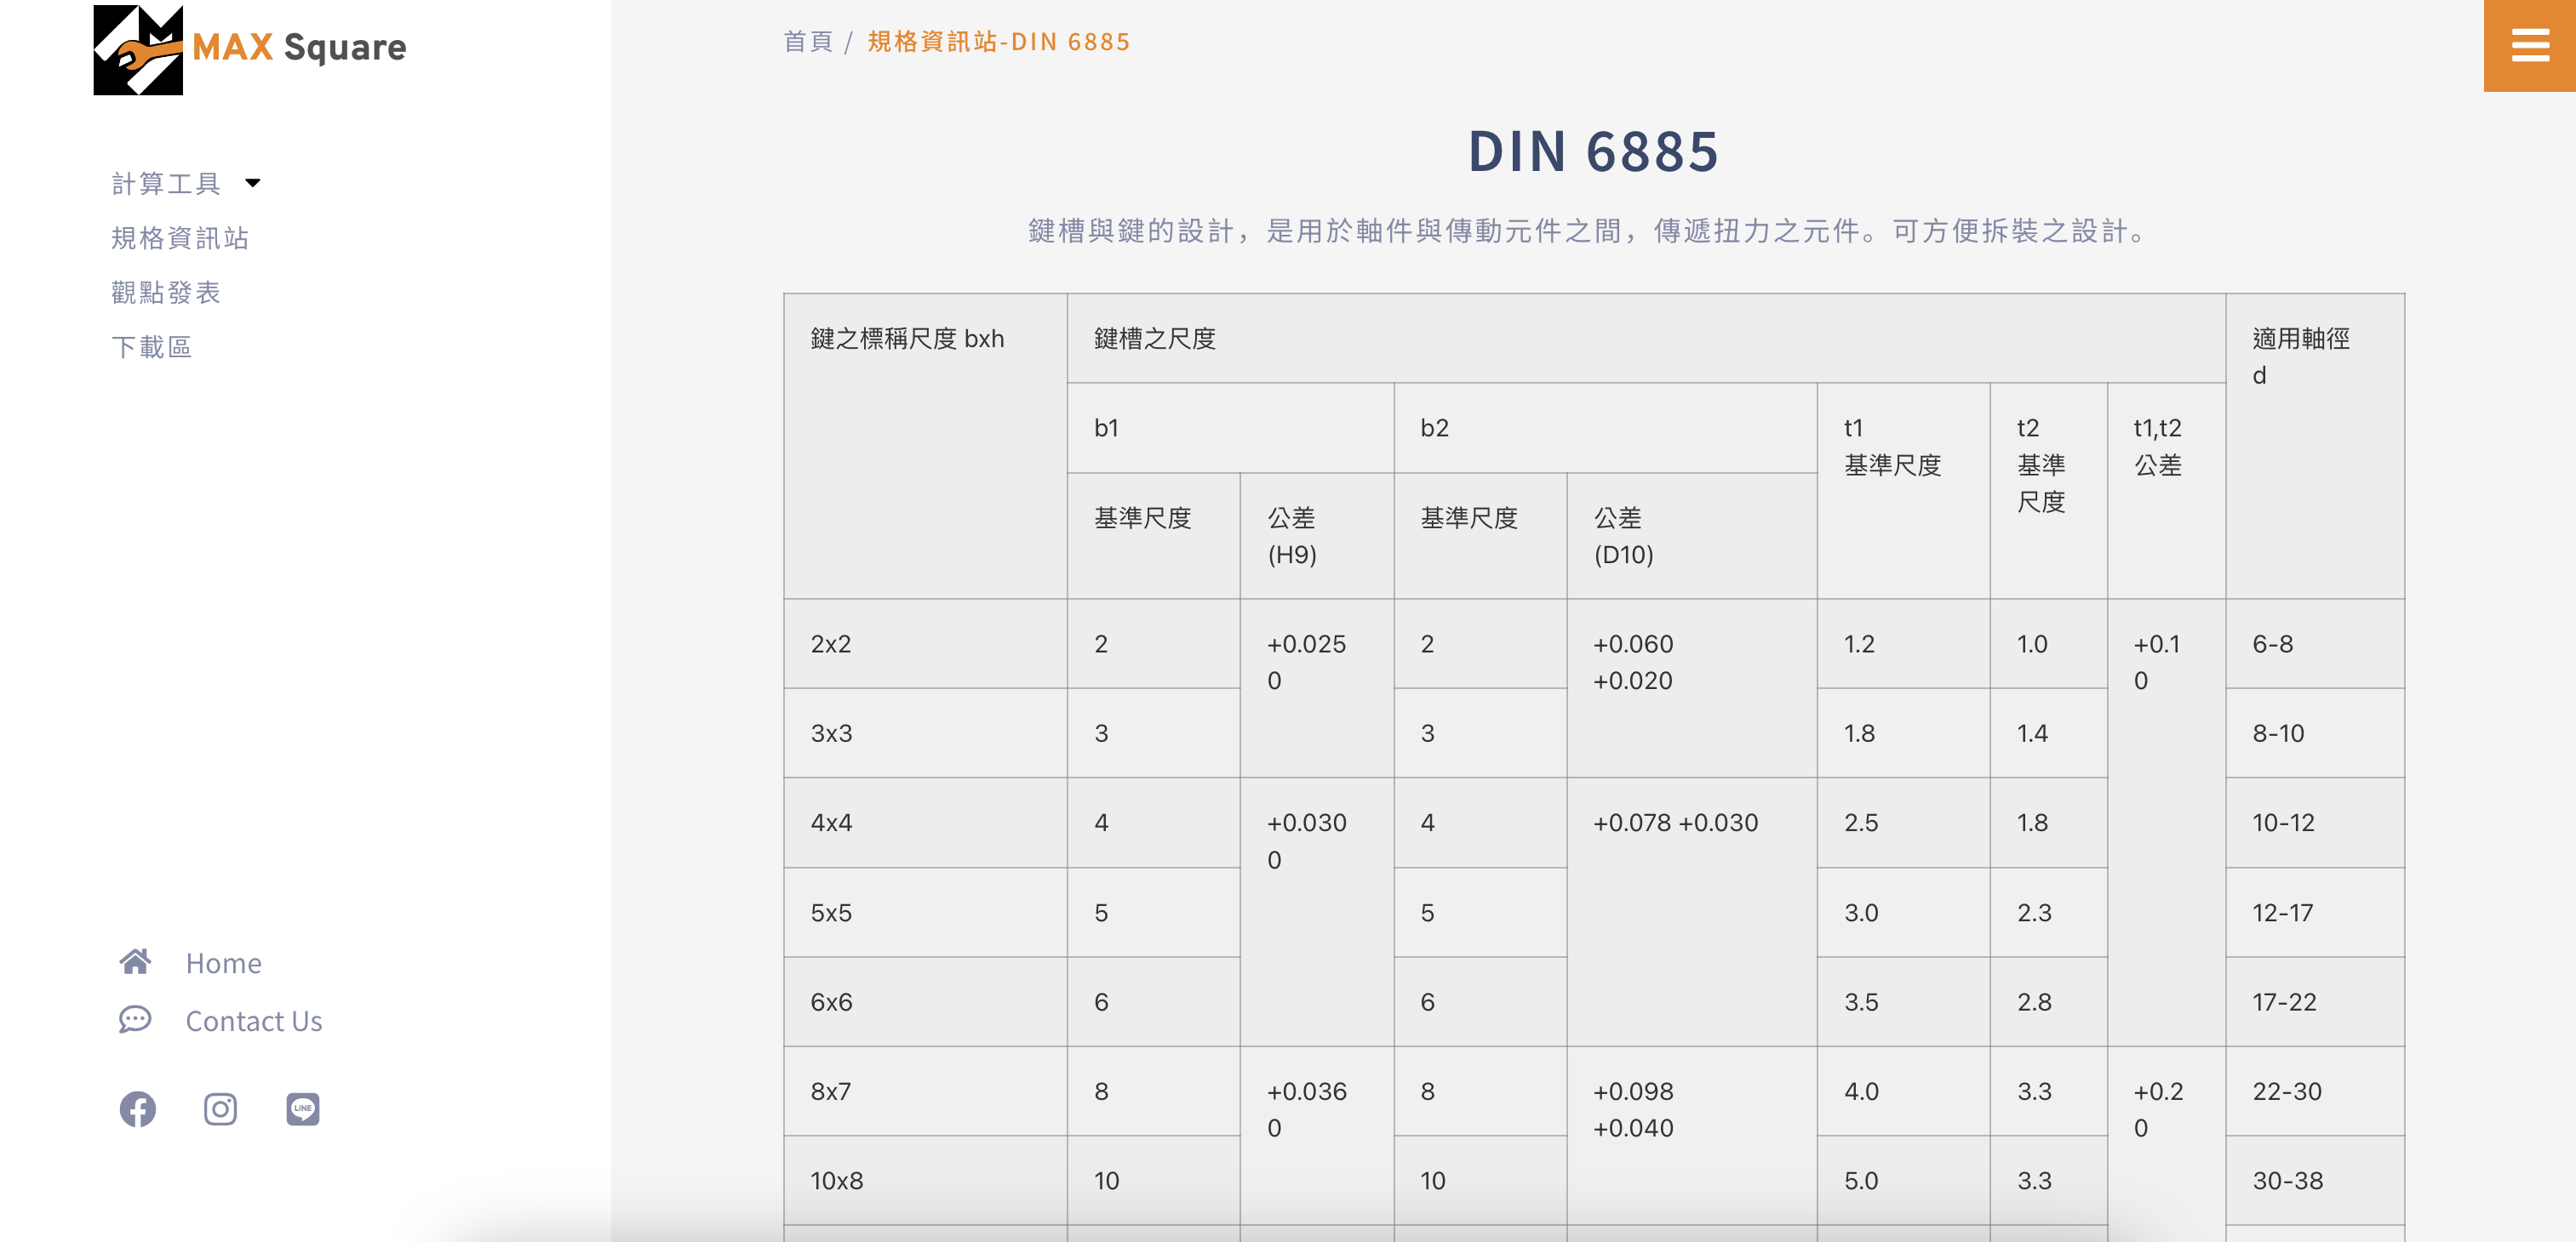Select the DIN 6885 page heading
This screenshot has width=2576, height=1242.
click(x=1593, y=152)
